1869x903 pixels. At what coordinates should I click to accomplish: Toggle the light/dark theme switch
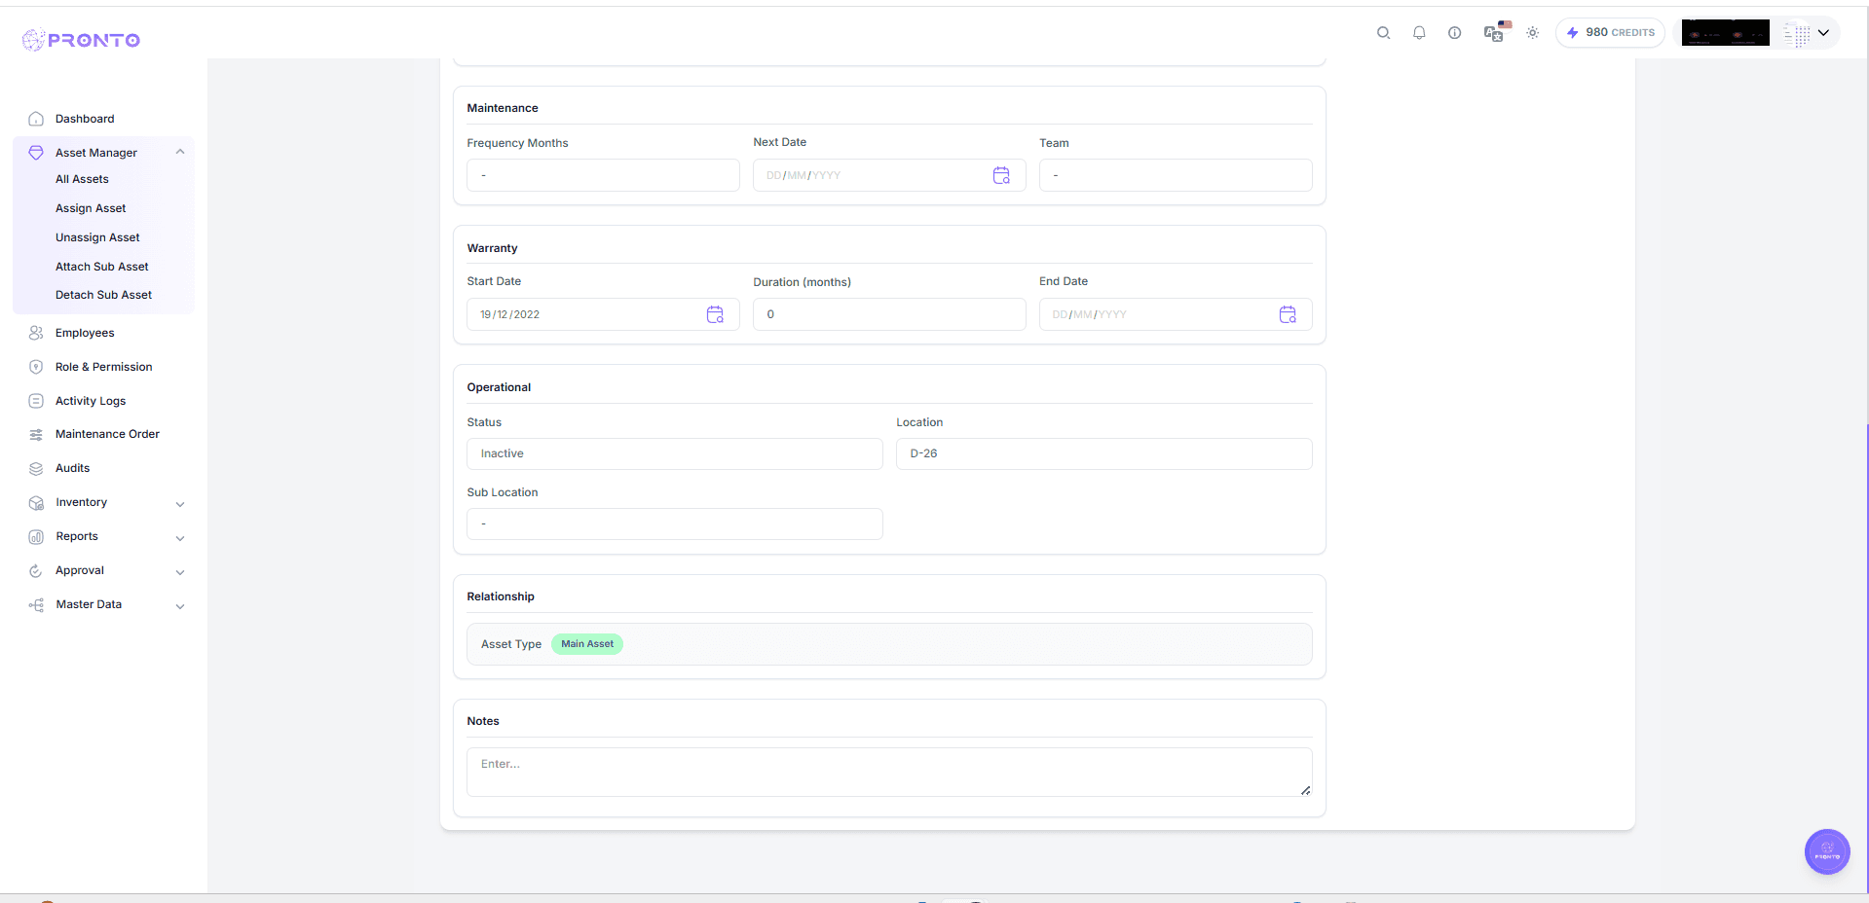click(1532, 32)
